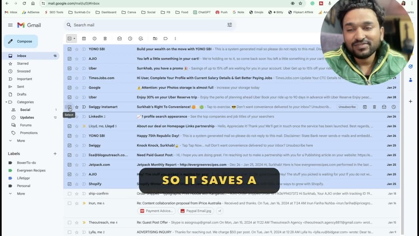419x236 pixels.
Task: Uncheck the Google Photos storage email checkbox
Action: [x=69, y=88]
